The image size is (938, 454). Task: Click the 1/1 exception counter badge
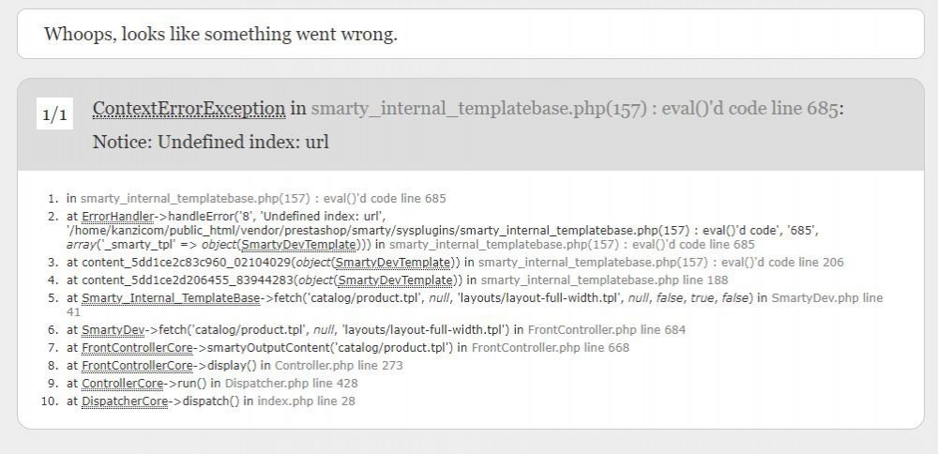coord(54,113)
